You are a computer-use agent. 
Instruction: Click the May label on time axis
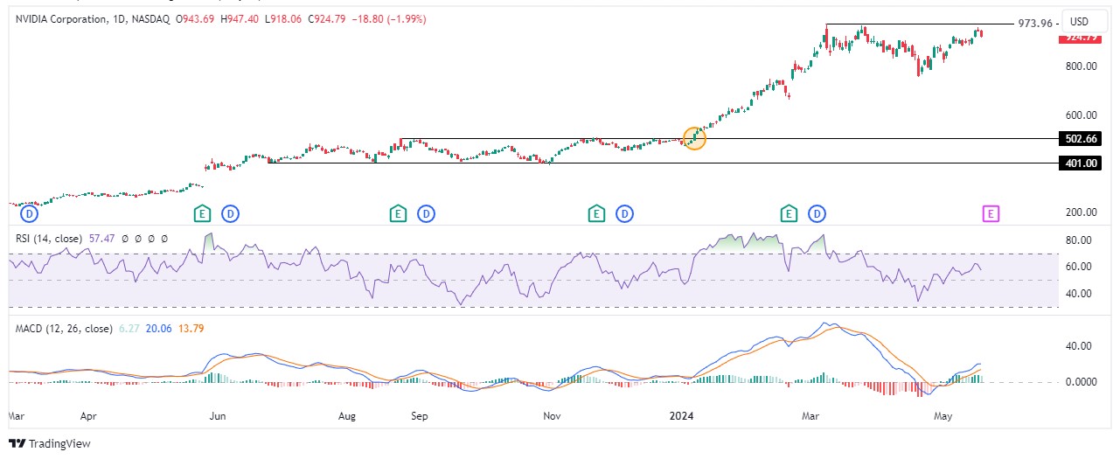pyautogui.click(x=942, y=418)
